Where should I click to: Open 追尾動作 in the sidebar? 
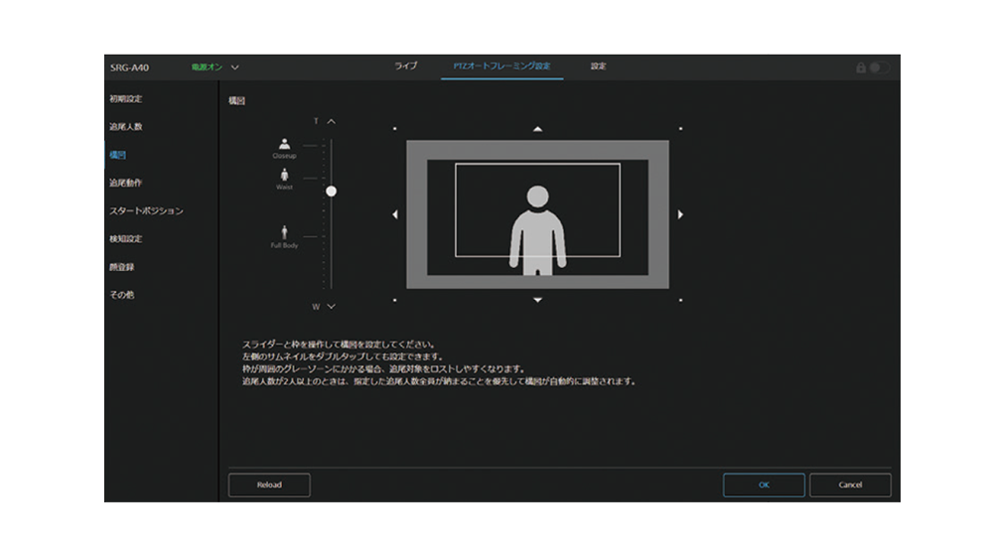pyautogui.click(x=126, y=183)
